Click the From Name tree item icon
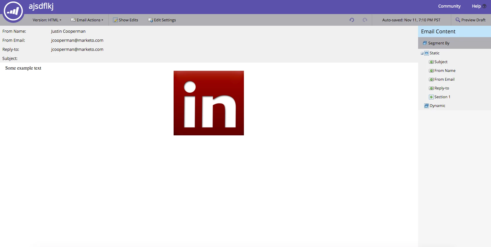 coord(431,71)
